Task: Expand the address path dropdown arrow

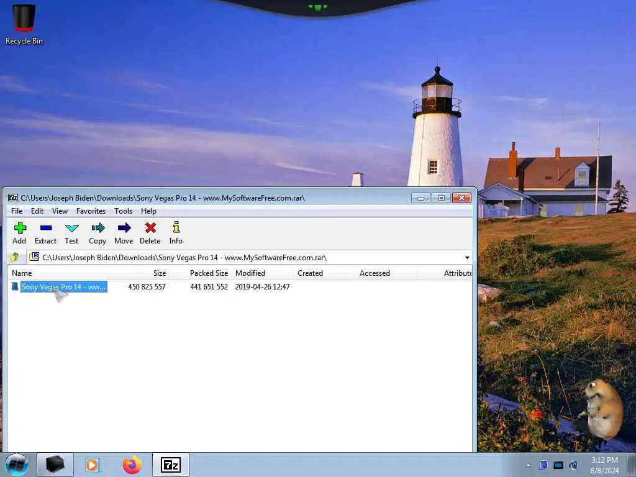Action: pos(467,258)
